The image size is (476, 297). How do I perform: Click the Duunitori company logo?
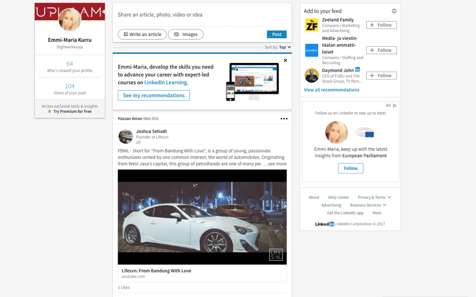(312, 50)
